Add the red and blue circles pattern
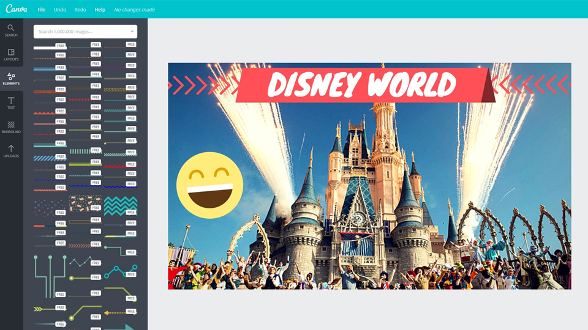Screen dimensions: 588x330 50,207
